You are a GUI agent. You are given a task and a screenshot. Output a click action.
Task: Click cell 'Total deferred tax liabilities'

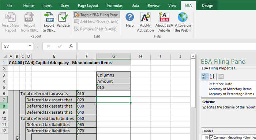click(x=48, y=118)
